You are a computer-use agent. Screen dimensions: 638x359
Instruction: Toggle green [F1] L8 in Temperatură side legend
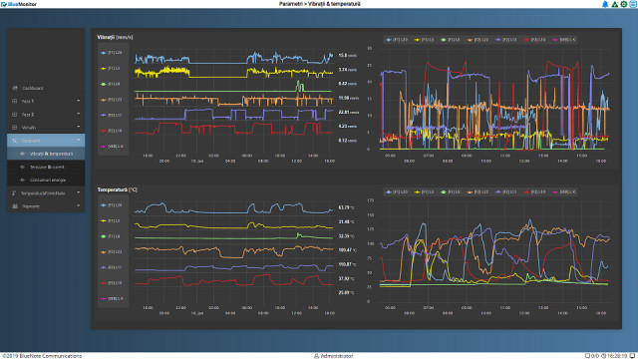[x=111, y=236]
